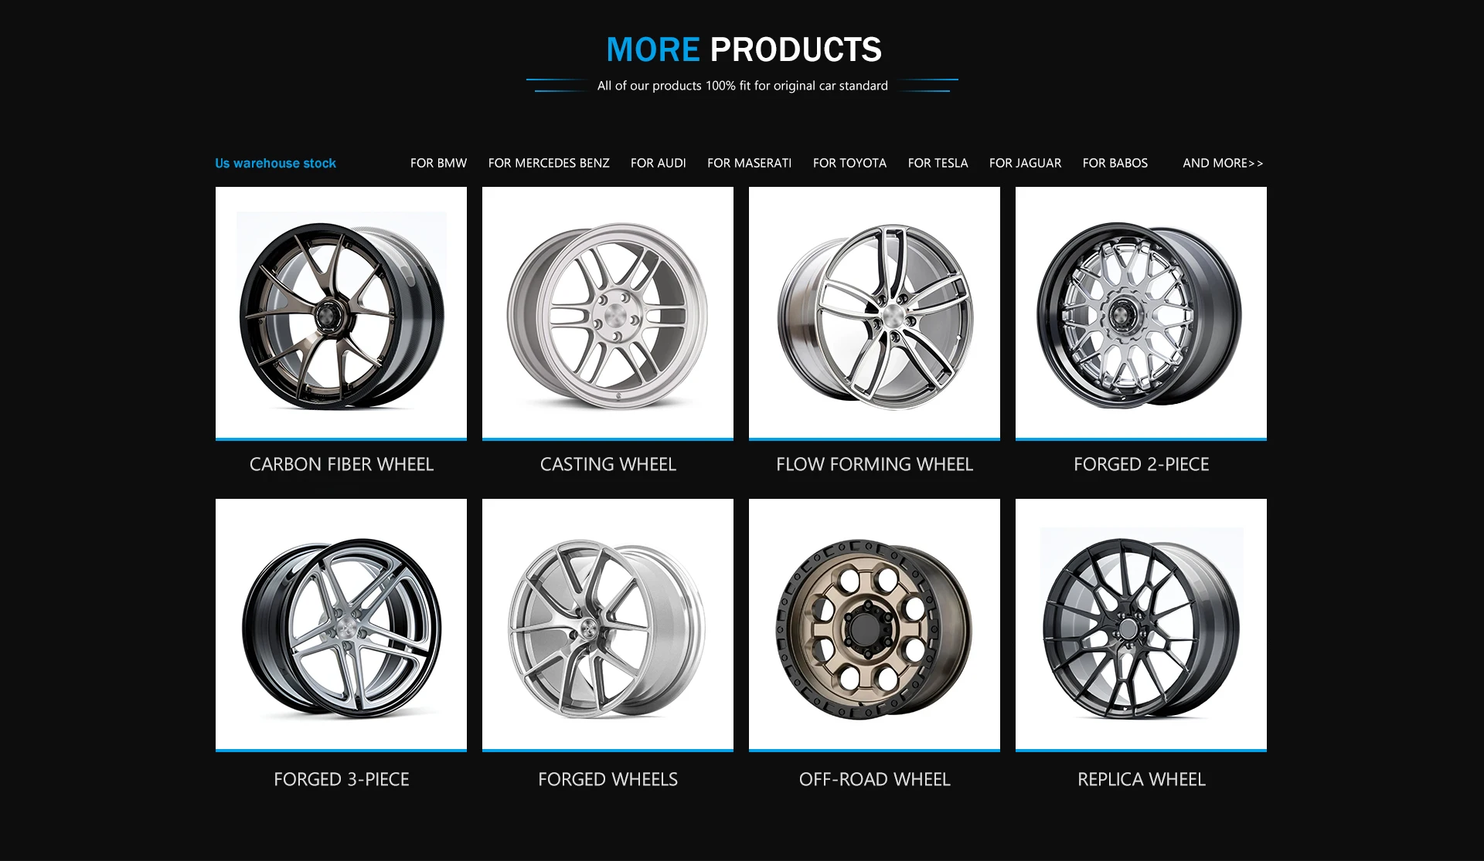Expand AND MORE>> categories

pyautogui.click(x=1223, y=163)
